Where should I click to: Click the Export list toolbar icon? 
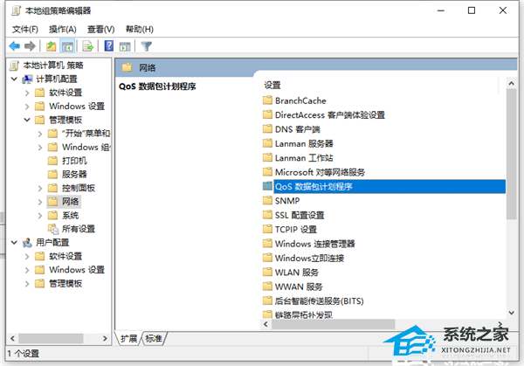[x=88, y=46]
